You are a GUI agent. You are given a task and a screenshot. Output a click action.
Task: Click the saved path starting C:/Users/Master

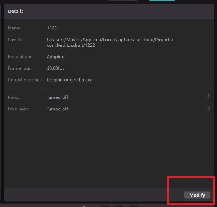110,42
